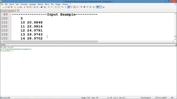This screenshot has height=99, width=177.
Task: Open the Search menu
Action: 12,4
